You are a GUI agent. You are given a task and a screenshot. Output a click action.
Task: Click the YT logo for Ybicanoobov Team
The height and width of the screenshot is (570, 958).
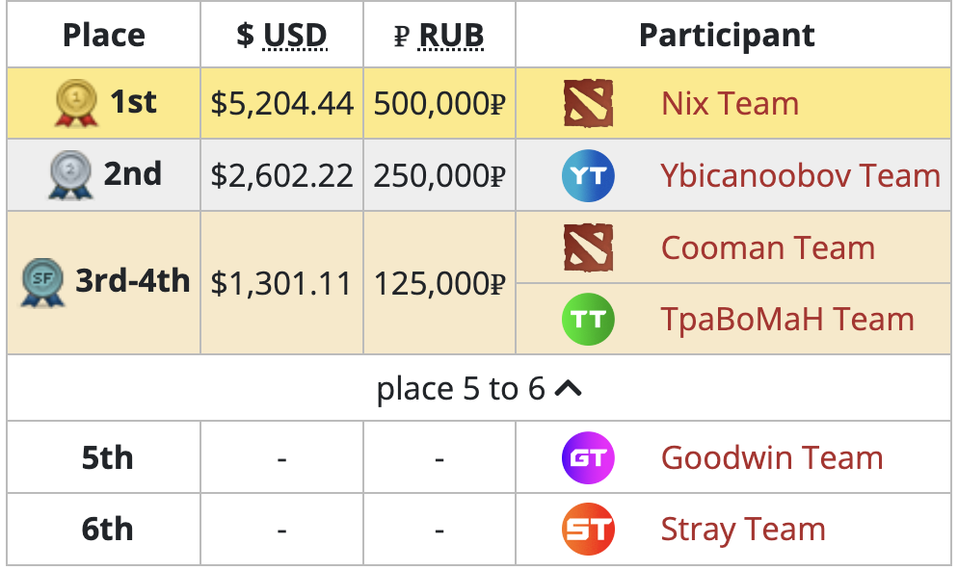(588, 175)
